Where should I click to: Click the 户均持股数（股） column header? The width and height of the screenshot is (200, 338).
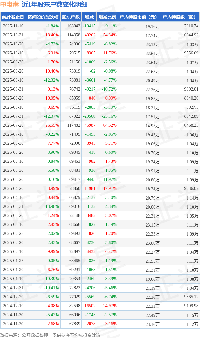[x=180, y=17]
